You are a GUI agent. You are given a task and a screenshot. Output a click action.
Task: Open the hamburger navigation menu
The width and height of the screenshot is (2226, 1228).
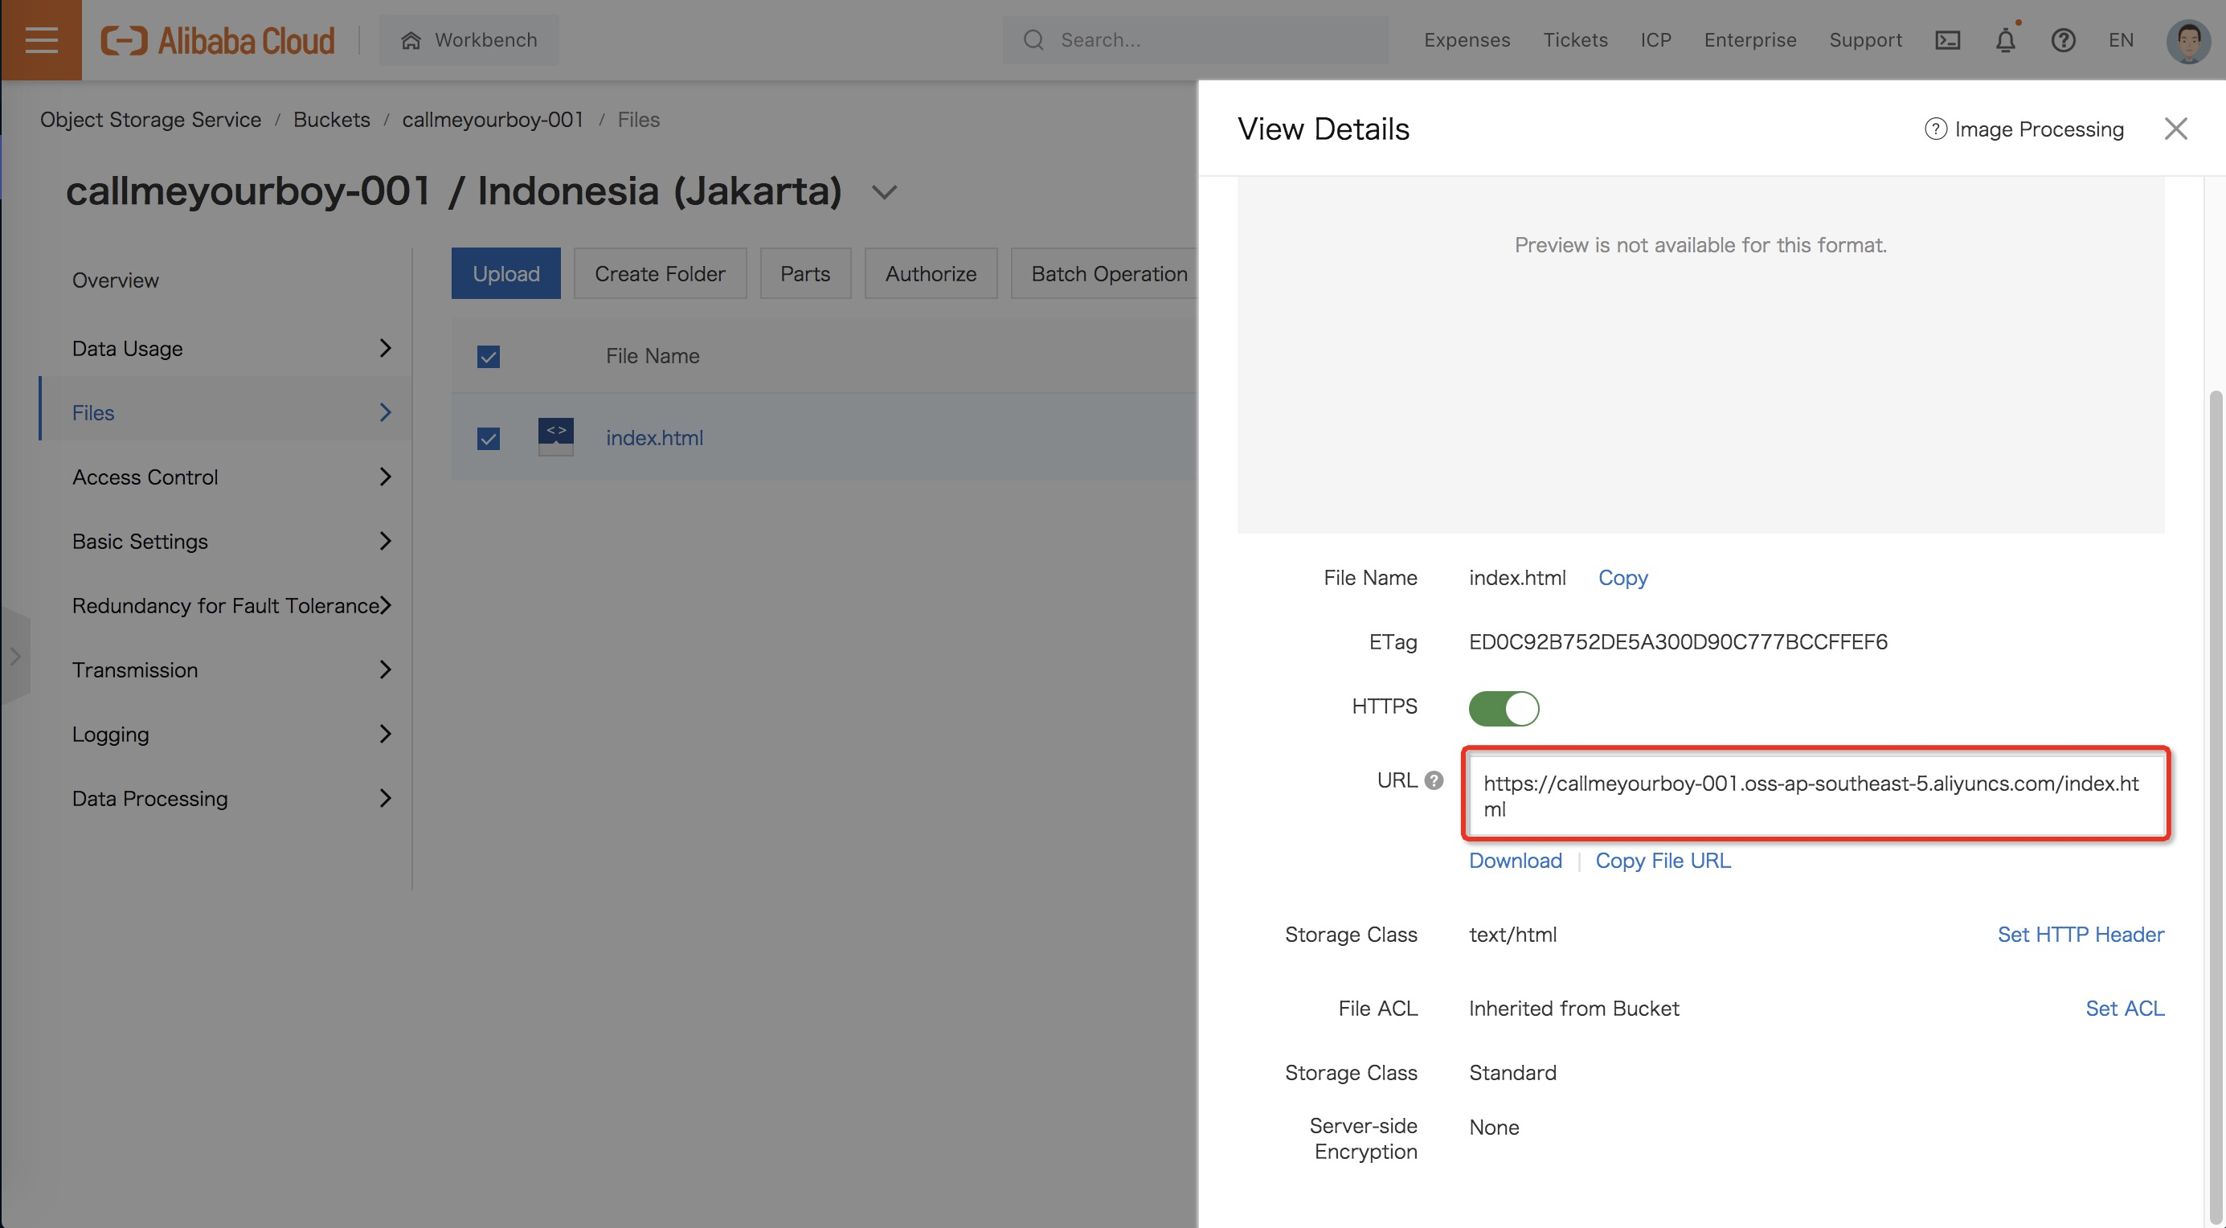click(x=41, y=39)
